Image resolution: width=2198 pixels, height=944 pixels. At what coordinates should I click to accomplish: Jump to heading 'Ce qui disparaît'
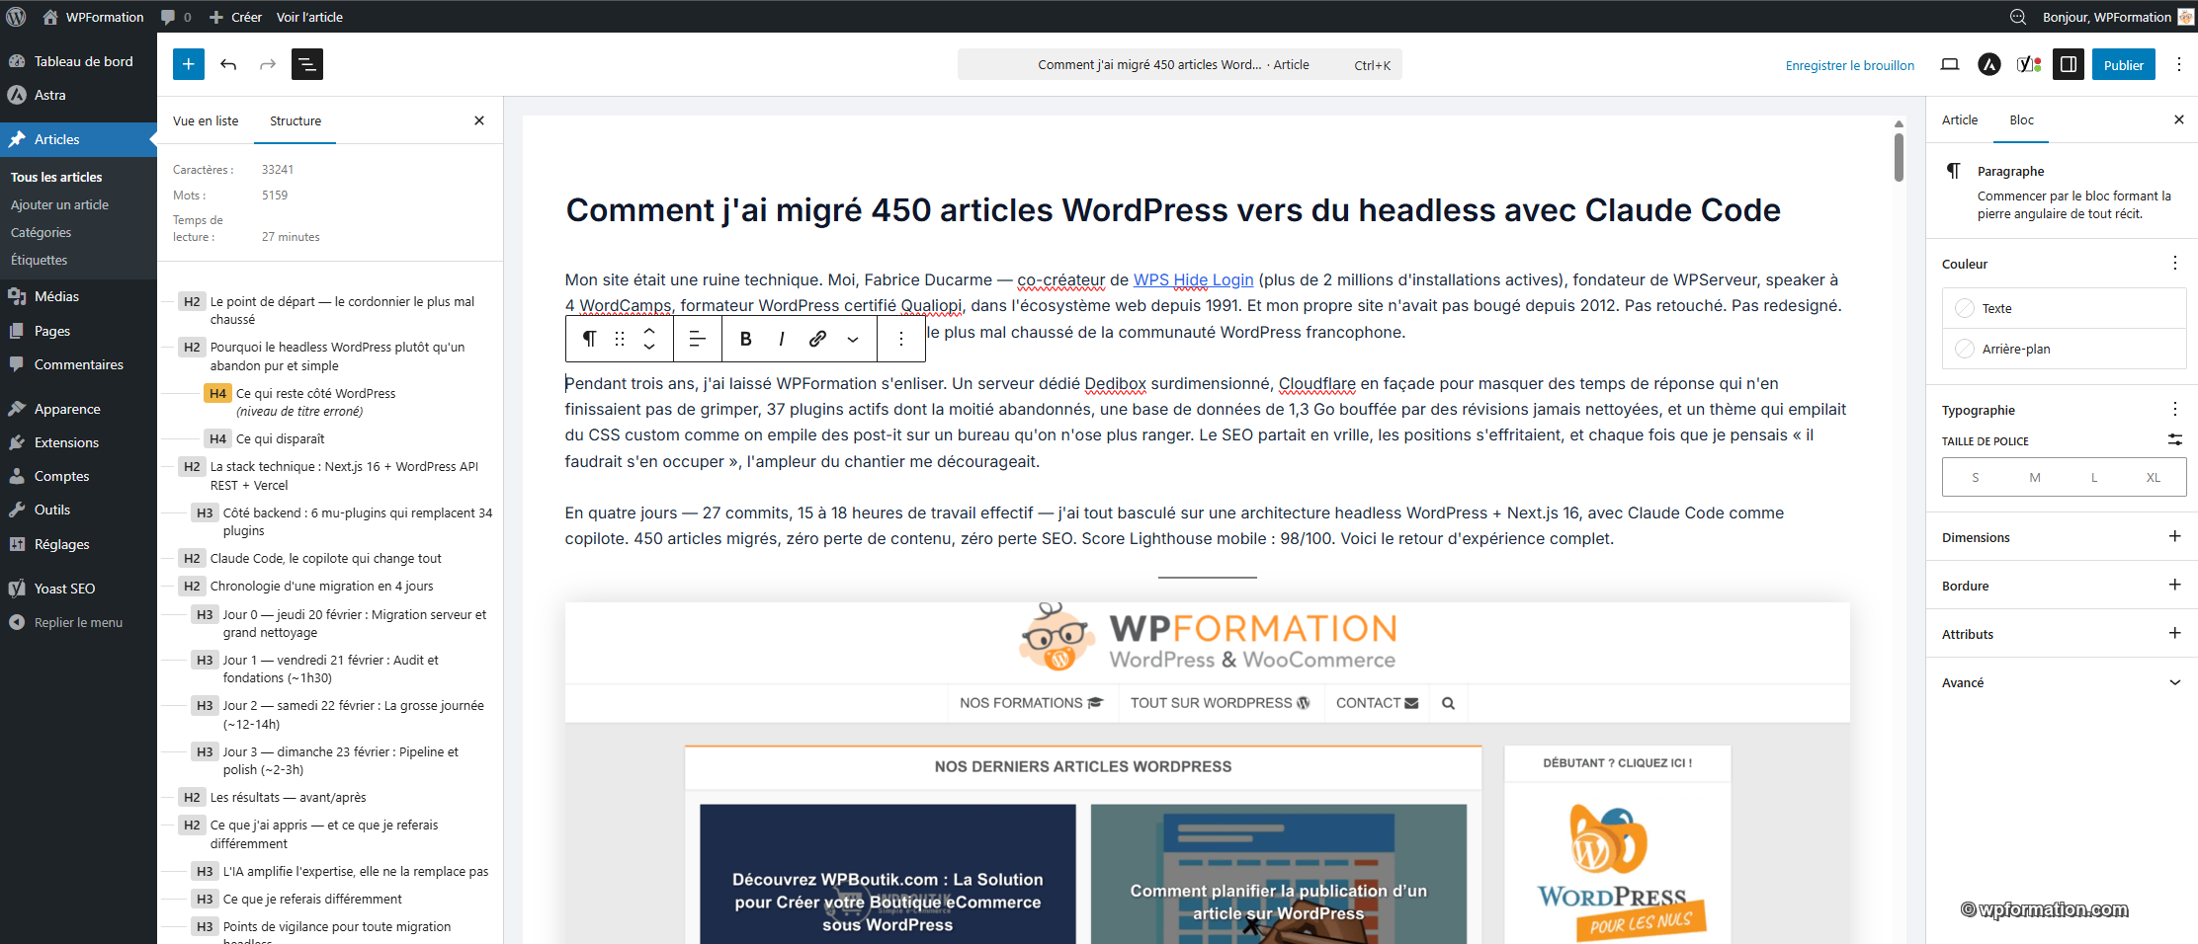point(280,438)
